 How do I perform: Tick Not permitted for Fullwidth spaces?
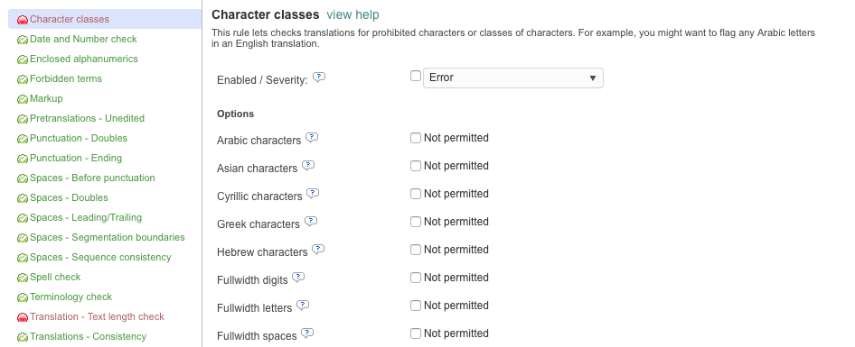(416, 333)
